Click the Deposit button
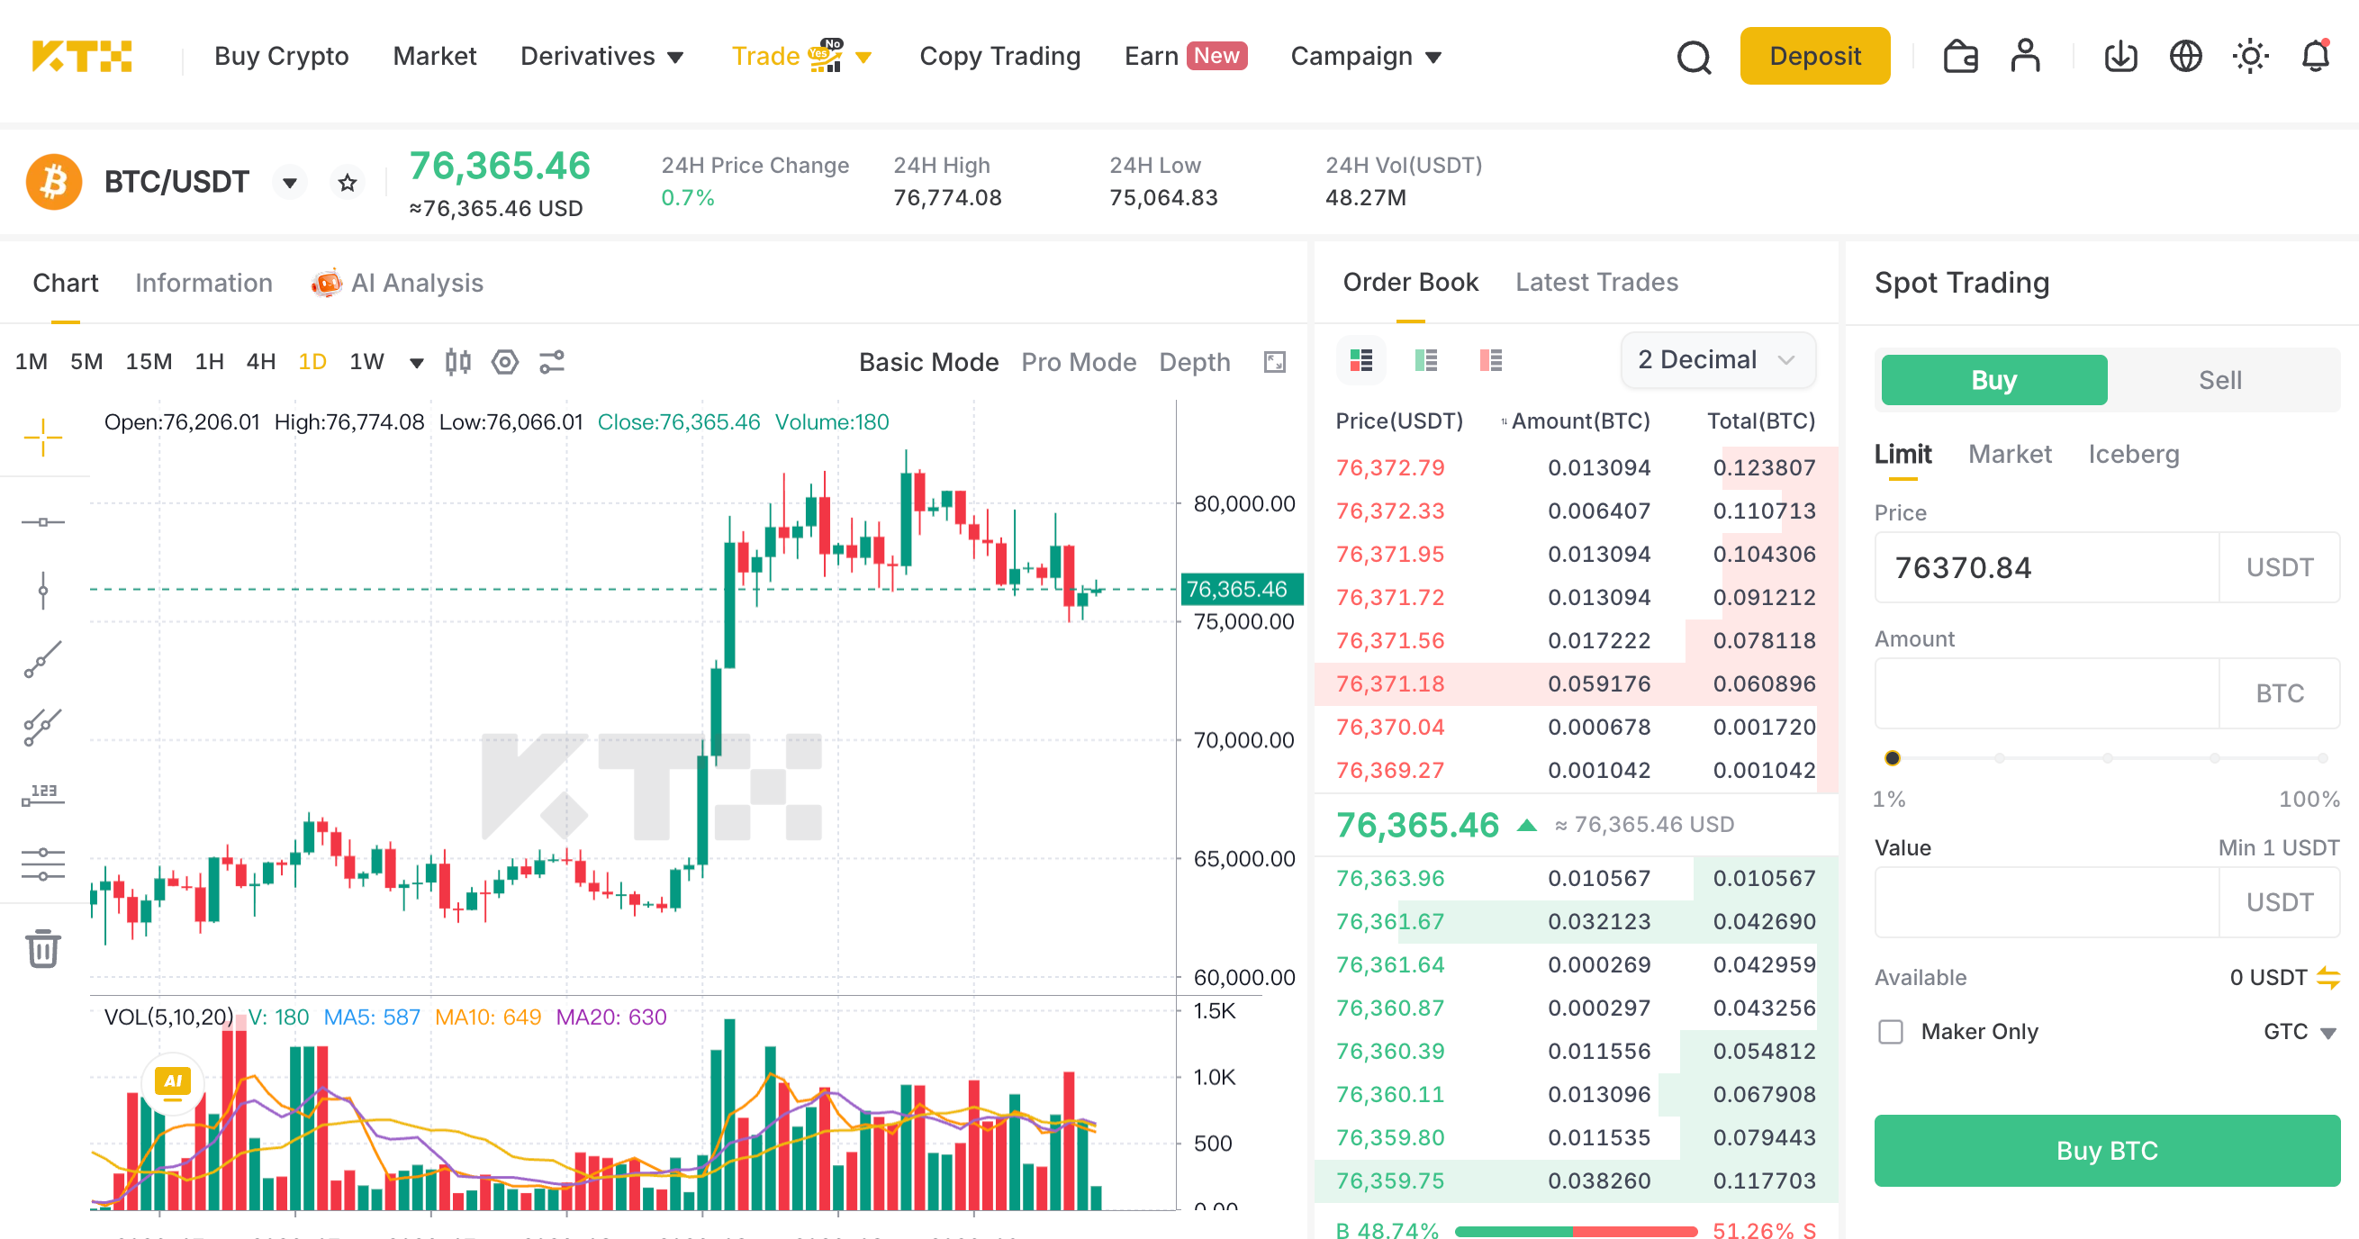Viewport: 2359px width, 1239px height. [x=1814, y=56]
